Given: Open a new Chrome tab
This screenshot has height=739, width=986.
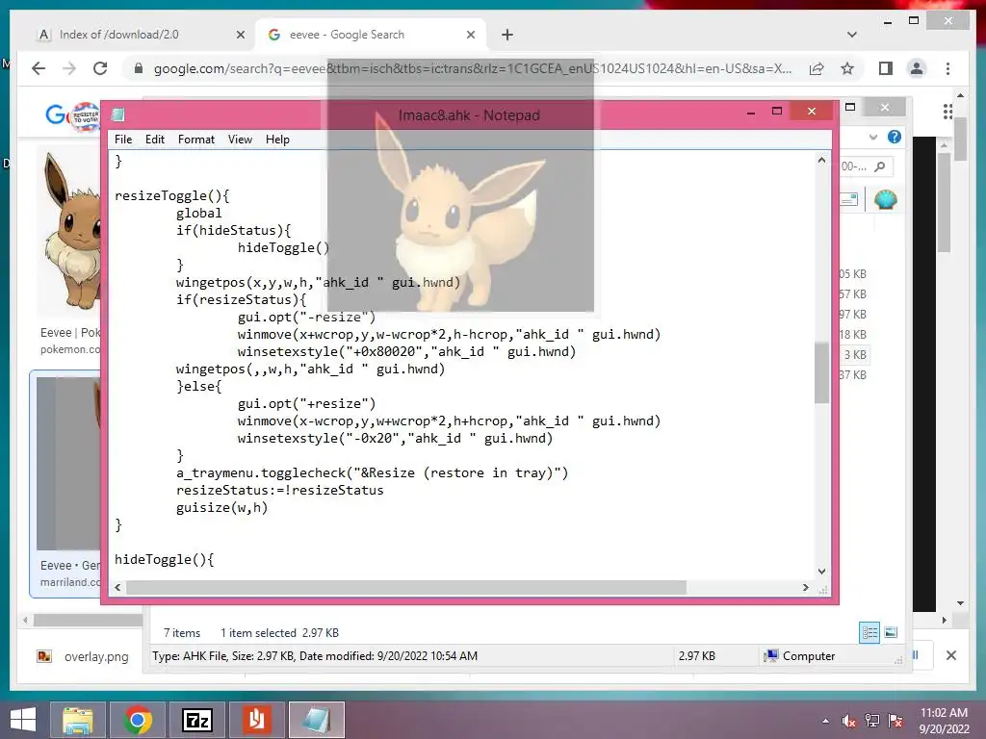Looking at the screenshot, I should tap(507, 36).
